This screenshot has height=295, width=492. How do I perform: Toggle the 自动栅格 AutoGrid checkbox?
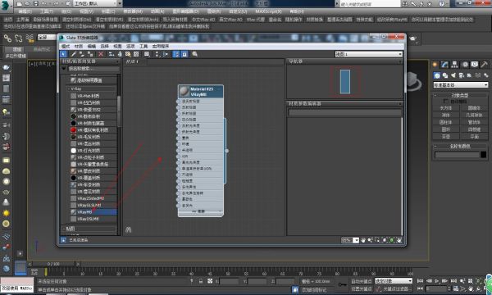(445, 102)
